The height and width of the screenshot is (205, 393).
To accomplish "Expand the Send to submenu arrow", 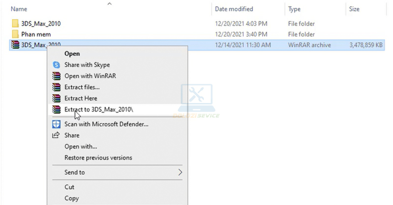I will tap(180, 172).
